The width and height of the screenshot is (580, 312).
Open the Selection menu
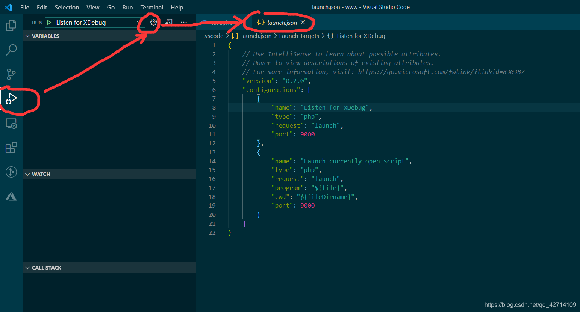click(x=67, y=7)
